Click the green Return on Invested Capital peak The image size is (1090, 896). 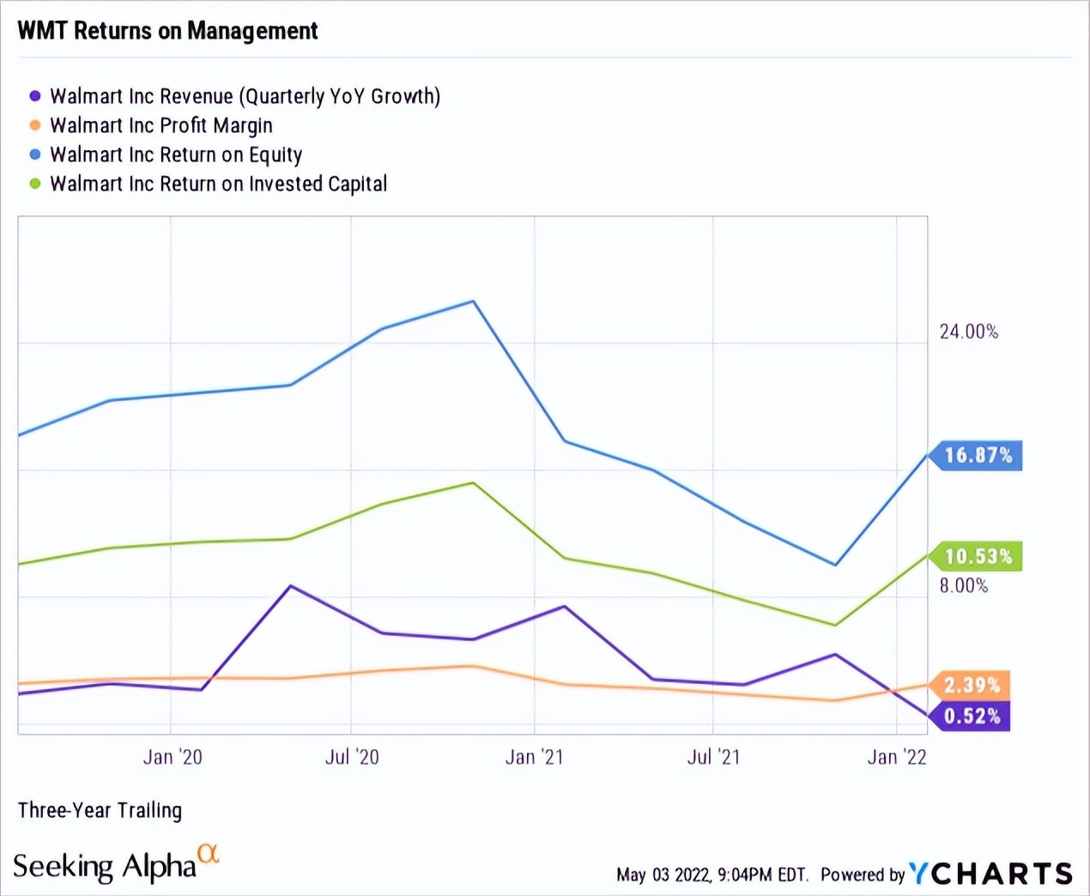(473, 483)
